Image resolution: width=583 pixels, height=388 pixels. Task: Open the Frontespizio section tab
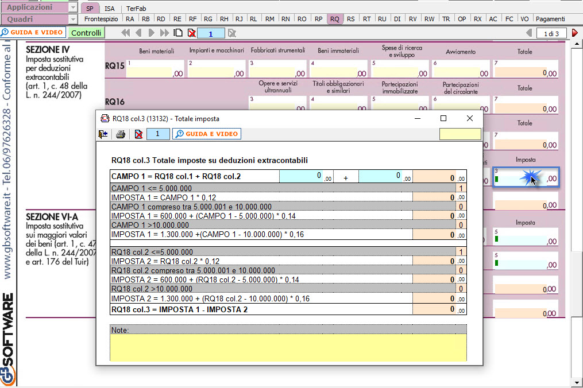[101, 19]
